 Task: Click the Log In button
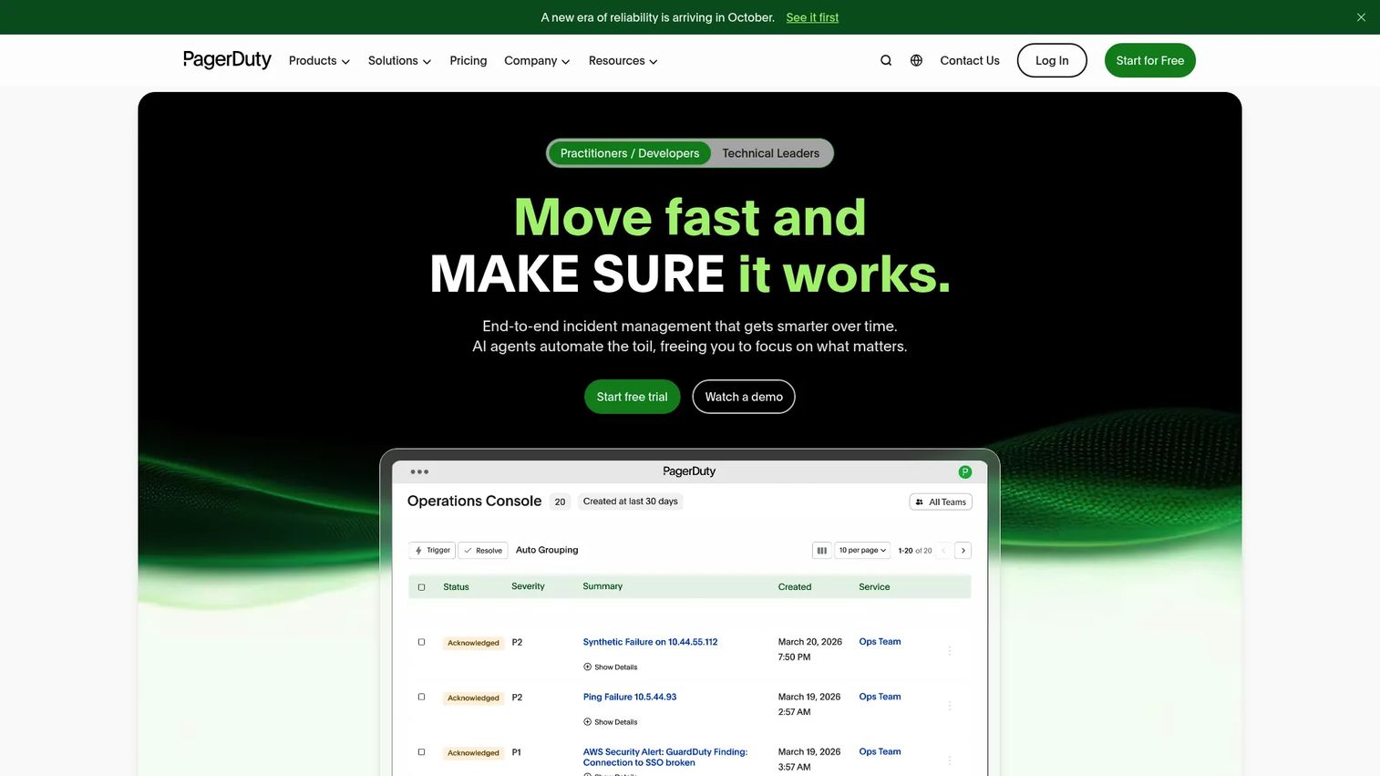1052,60
